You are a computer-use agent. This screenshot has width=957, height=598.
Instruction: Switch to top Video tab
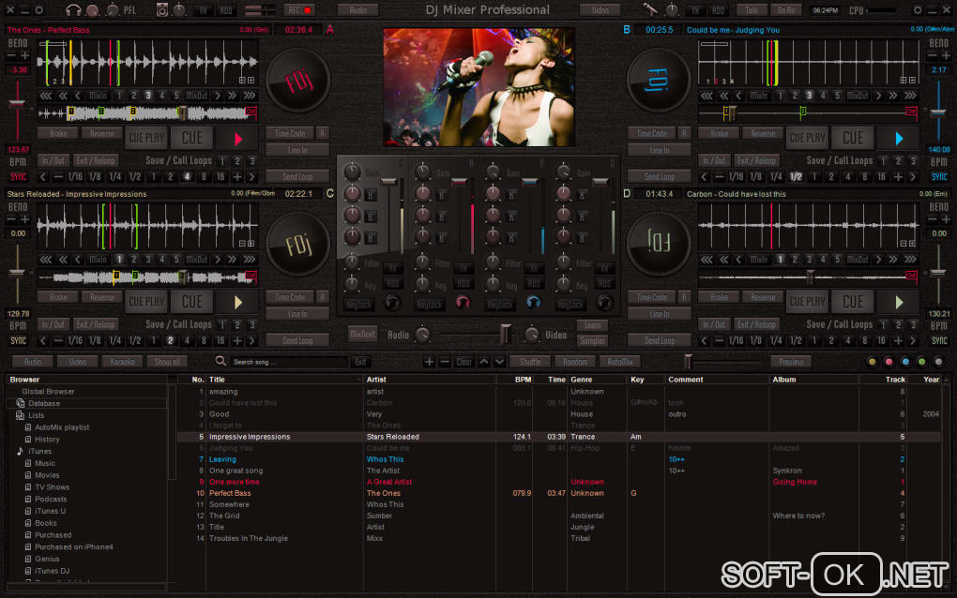600,9
